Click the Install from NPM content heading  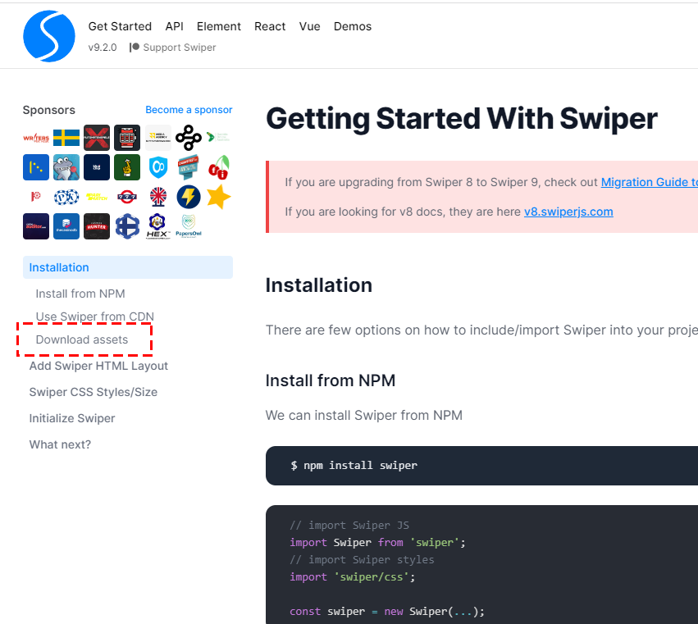pyautogui.click(x=331, y=380)
